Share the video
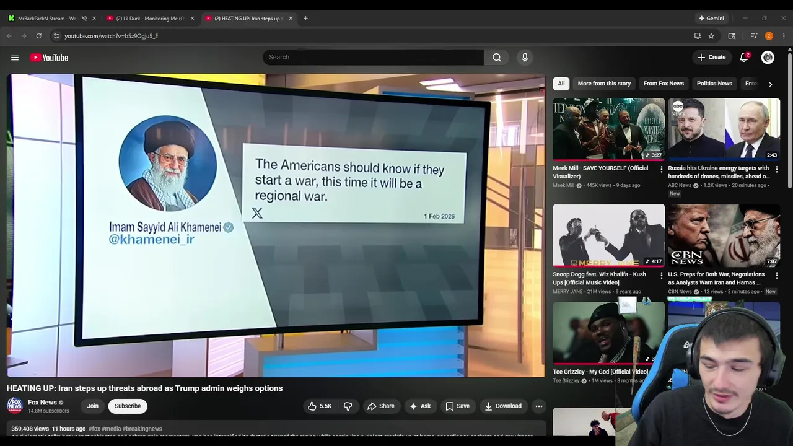Screen dimensions: 793x446 pyautogui.click(x=380, y=406)
